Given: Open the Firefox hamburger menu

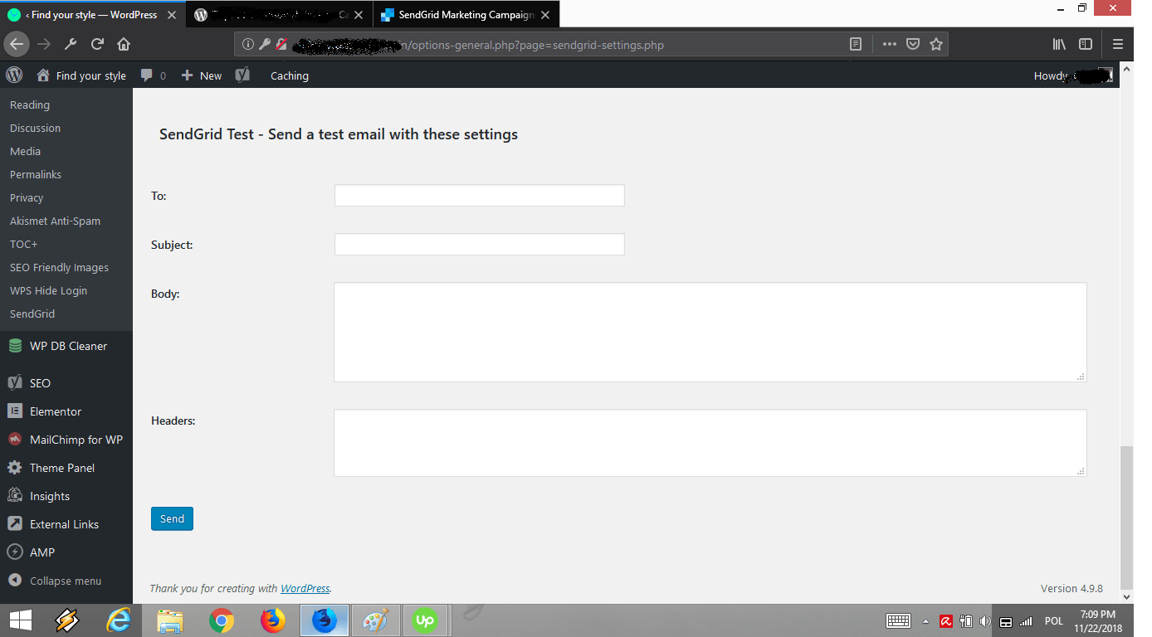Looking at the screenshot, I should coord(1118,45).
